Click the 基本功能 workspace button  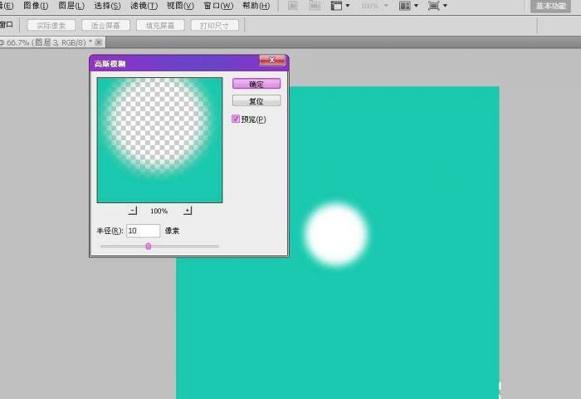[x=550, y=6]
